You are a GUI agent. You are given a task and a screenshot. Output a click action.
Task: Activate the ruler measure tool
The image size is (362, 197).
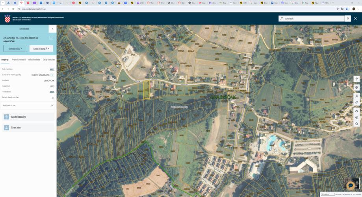tap(356, 102)
